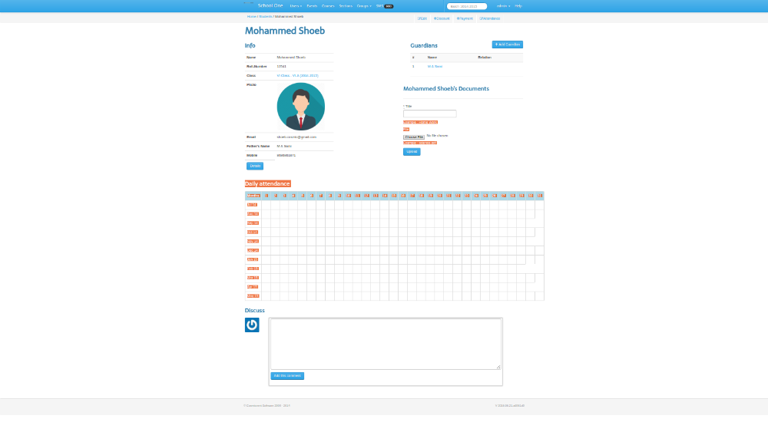Open the guardian M A Nabi link
This screenshot has width=768, height=432.
pyautogui.click(x=435, y=67)
